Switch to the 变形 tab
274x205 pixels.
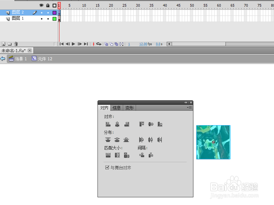click(x=129, y=108)
